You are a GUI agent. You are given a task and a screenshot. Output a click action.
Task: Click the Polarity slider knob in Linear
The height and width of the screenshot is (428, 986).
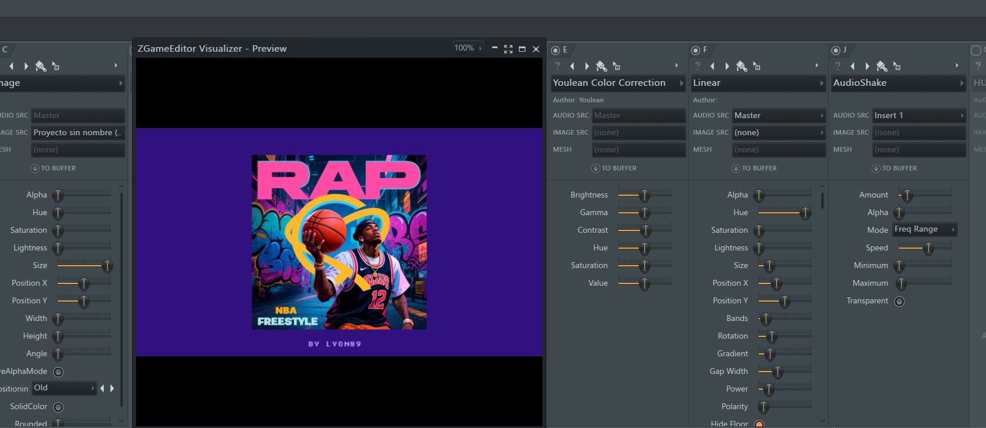point(763,407)
